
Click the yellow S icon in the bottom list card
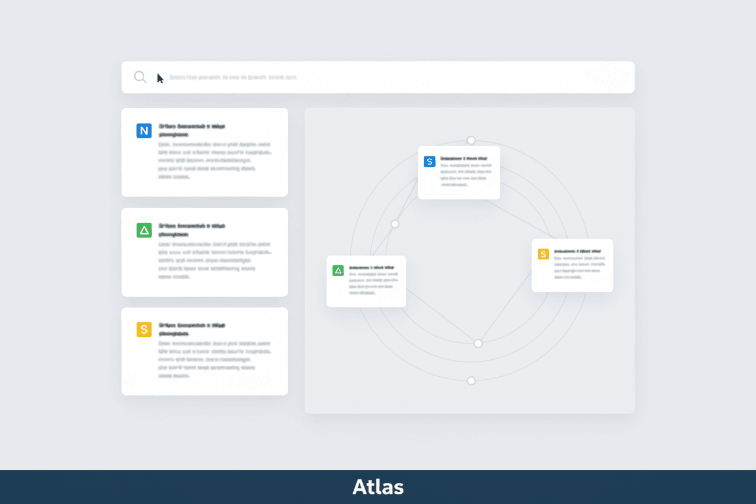click(144, 330)
